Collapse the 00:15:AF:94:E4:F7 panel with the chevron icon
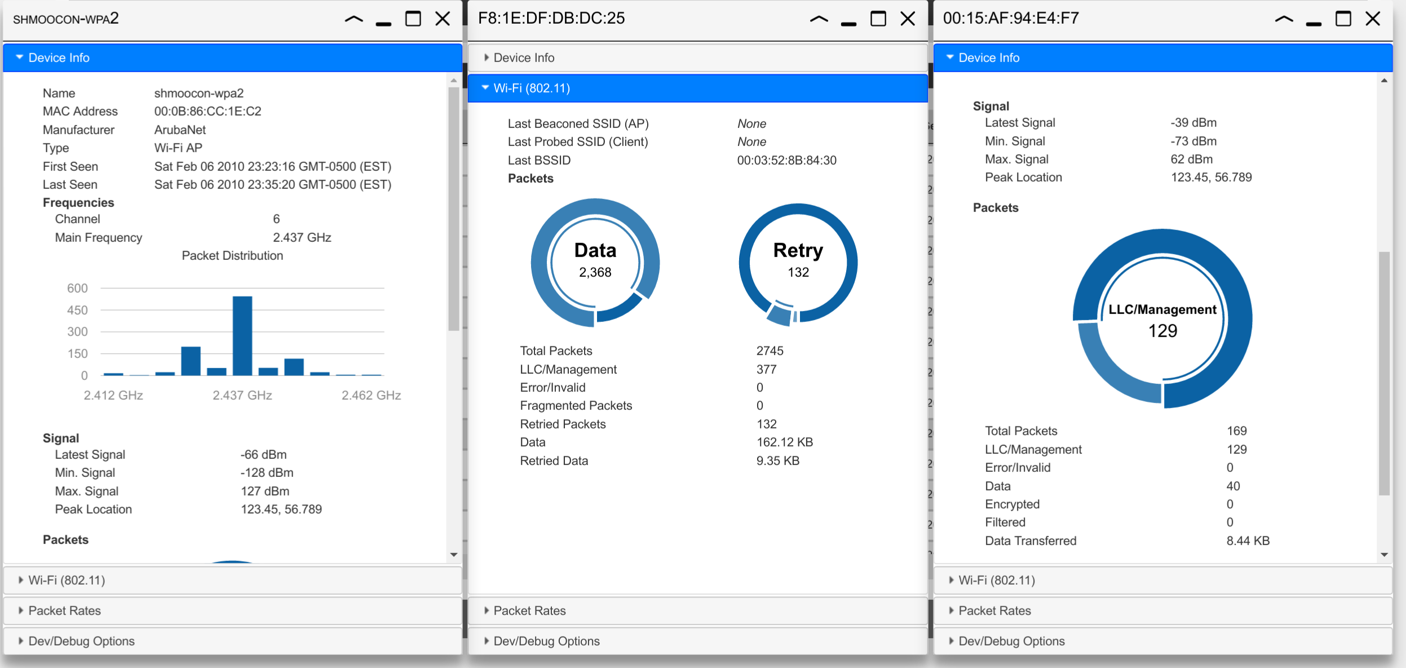 tap(1284, 19)
